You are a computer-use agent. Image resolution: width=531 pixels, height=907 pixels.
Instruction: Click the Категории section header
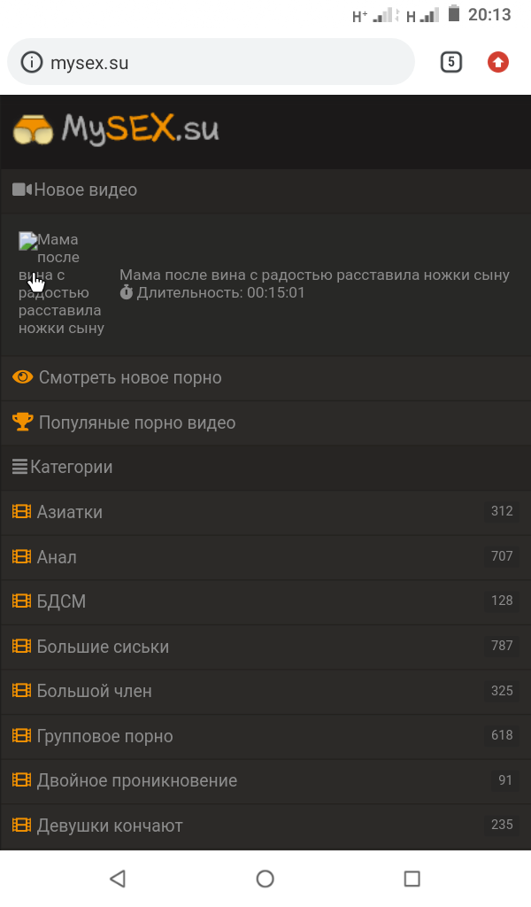[x=71, y=467]
